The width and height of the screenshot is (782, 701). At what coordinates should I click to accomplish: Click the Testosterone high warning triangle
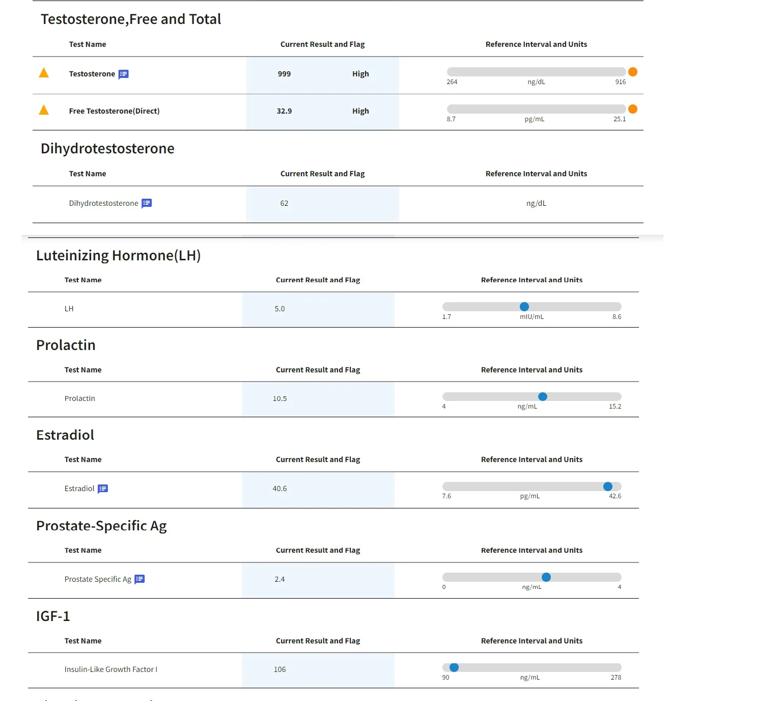click(44, 73)
